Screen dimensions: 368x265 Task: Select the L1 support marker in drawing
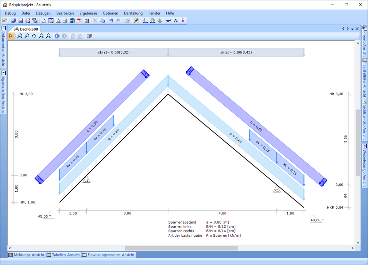[86, 180]
